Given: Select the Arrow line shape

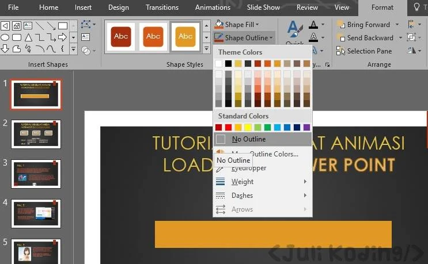Looking at the screenshot, I should coord(51,26).
